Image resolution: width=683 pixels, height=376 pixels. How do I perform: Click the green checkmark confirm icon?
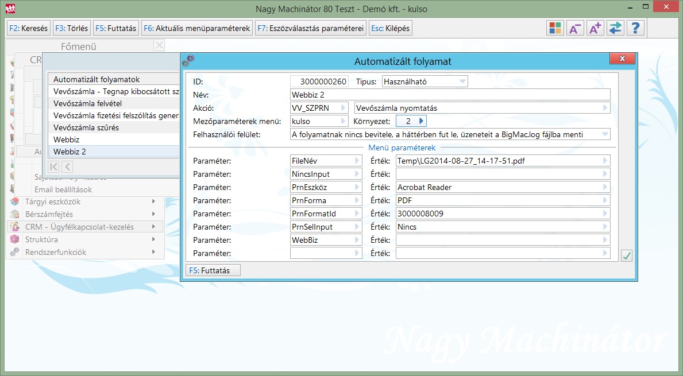pos(626,255)
